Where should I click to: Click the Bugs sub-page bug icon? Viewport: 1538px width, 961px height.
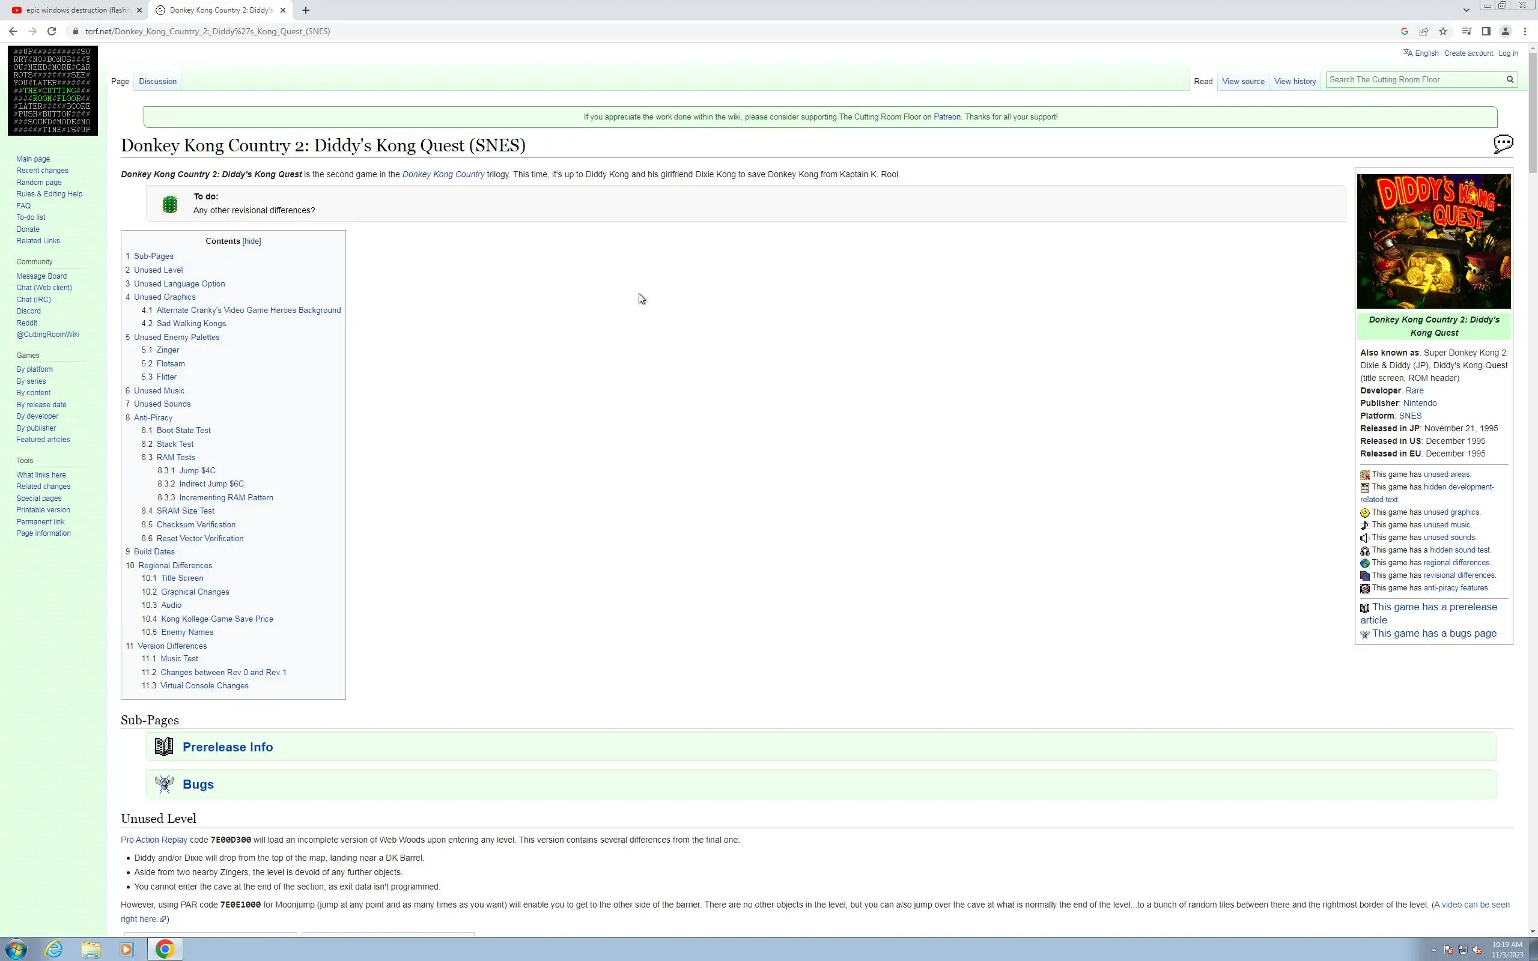pos(164,784)
